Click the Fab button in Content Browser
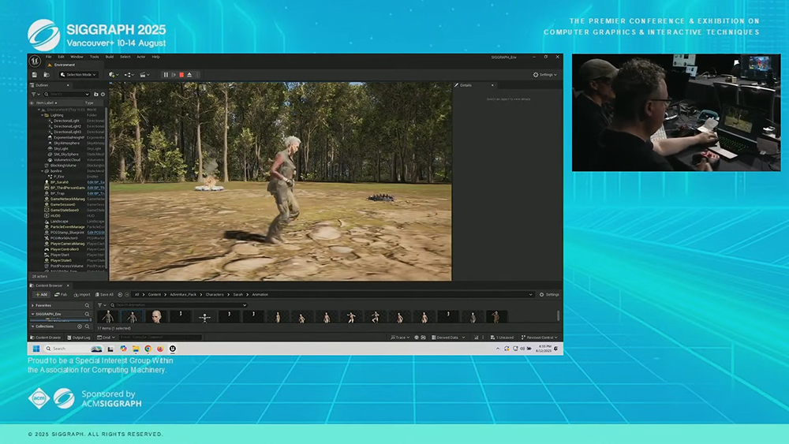The width and height of the screenshot is (789, 444). [x=61, y=295]
